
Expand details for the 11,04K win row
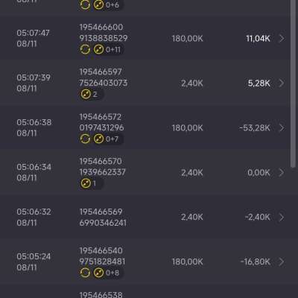(x=282, y=39)
